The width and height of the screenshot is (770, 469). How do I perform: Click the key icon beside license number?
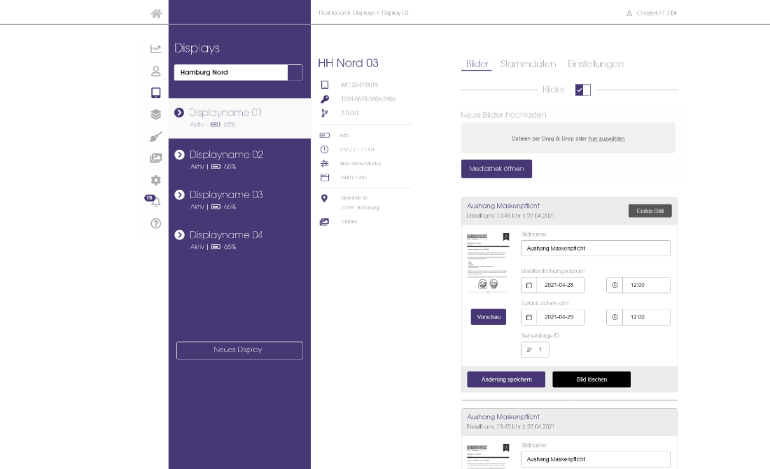pos(325,99)
